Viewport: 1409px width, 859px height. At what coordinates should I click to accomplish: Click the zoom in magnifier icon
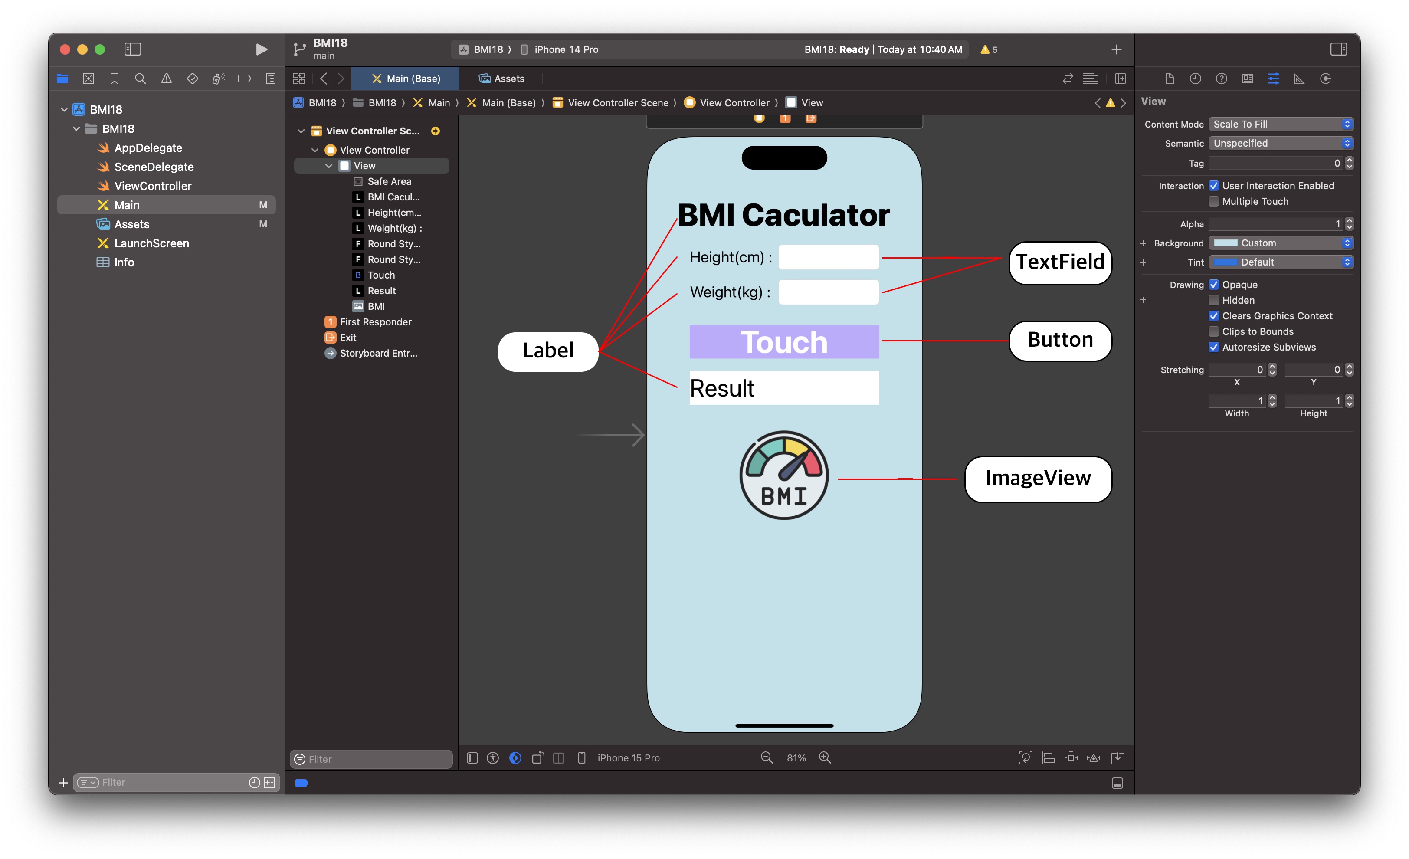coord(825,758)
